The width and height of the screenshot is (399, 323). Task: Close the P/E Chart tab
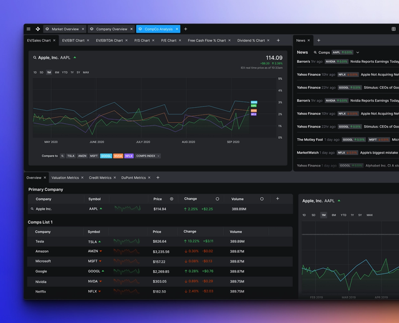point(180,40)
